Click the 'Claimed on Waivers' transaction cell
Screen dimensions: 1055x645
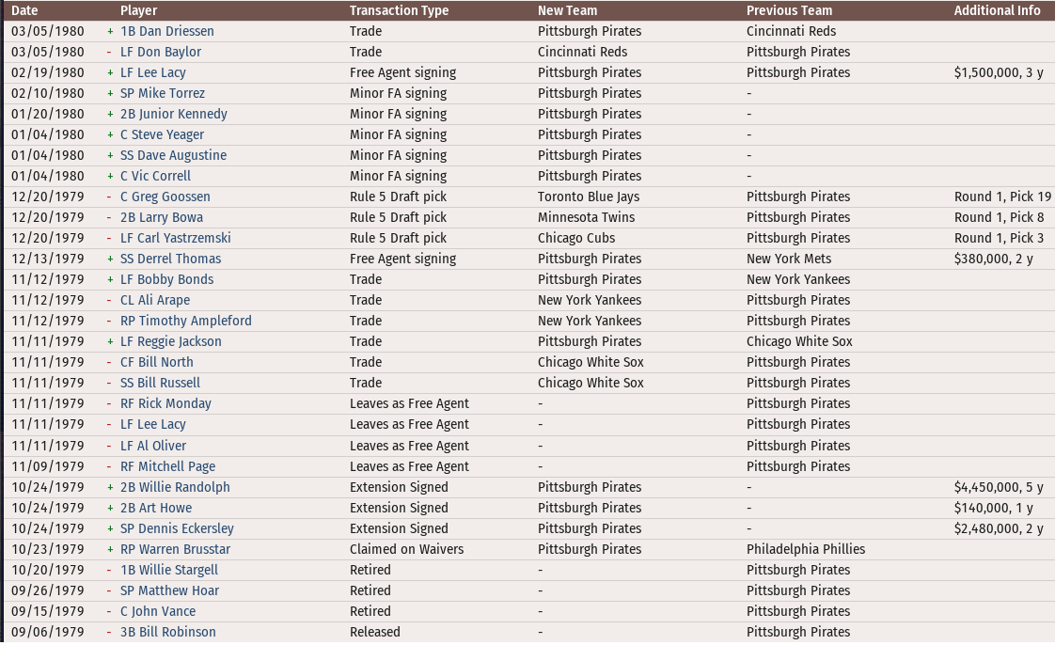[406, 549]
